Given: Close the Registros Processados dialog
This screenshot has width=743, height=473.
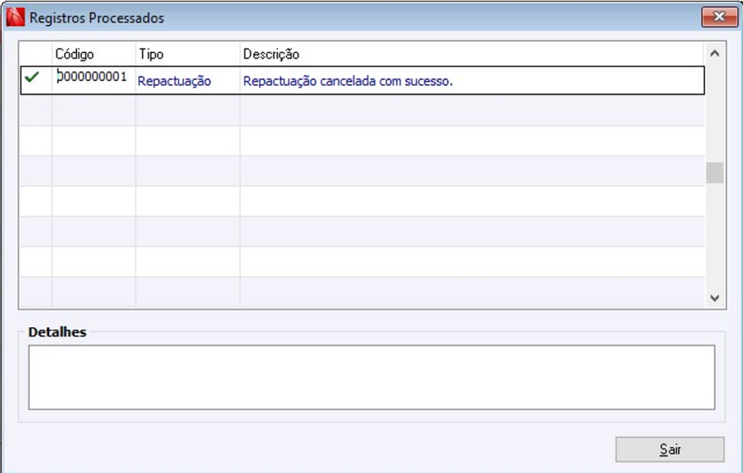Looking at the screenshot, I should click(x=719, y=17).
